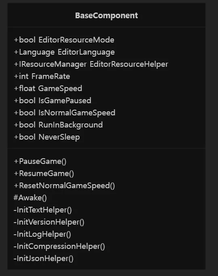Click the bool IsNormalGameSpeed field
This screenshot has height=276, width=218.
pos(64,113)
